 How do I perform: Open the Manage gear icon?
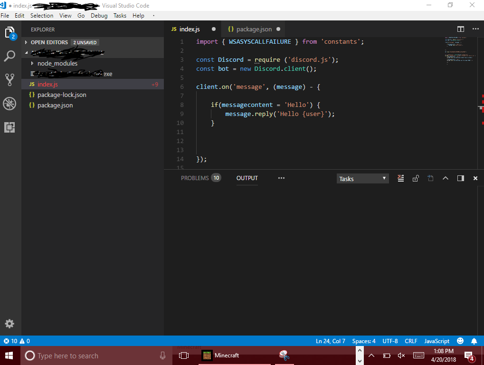pyautogui.click(x=9, y=324)
